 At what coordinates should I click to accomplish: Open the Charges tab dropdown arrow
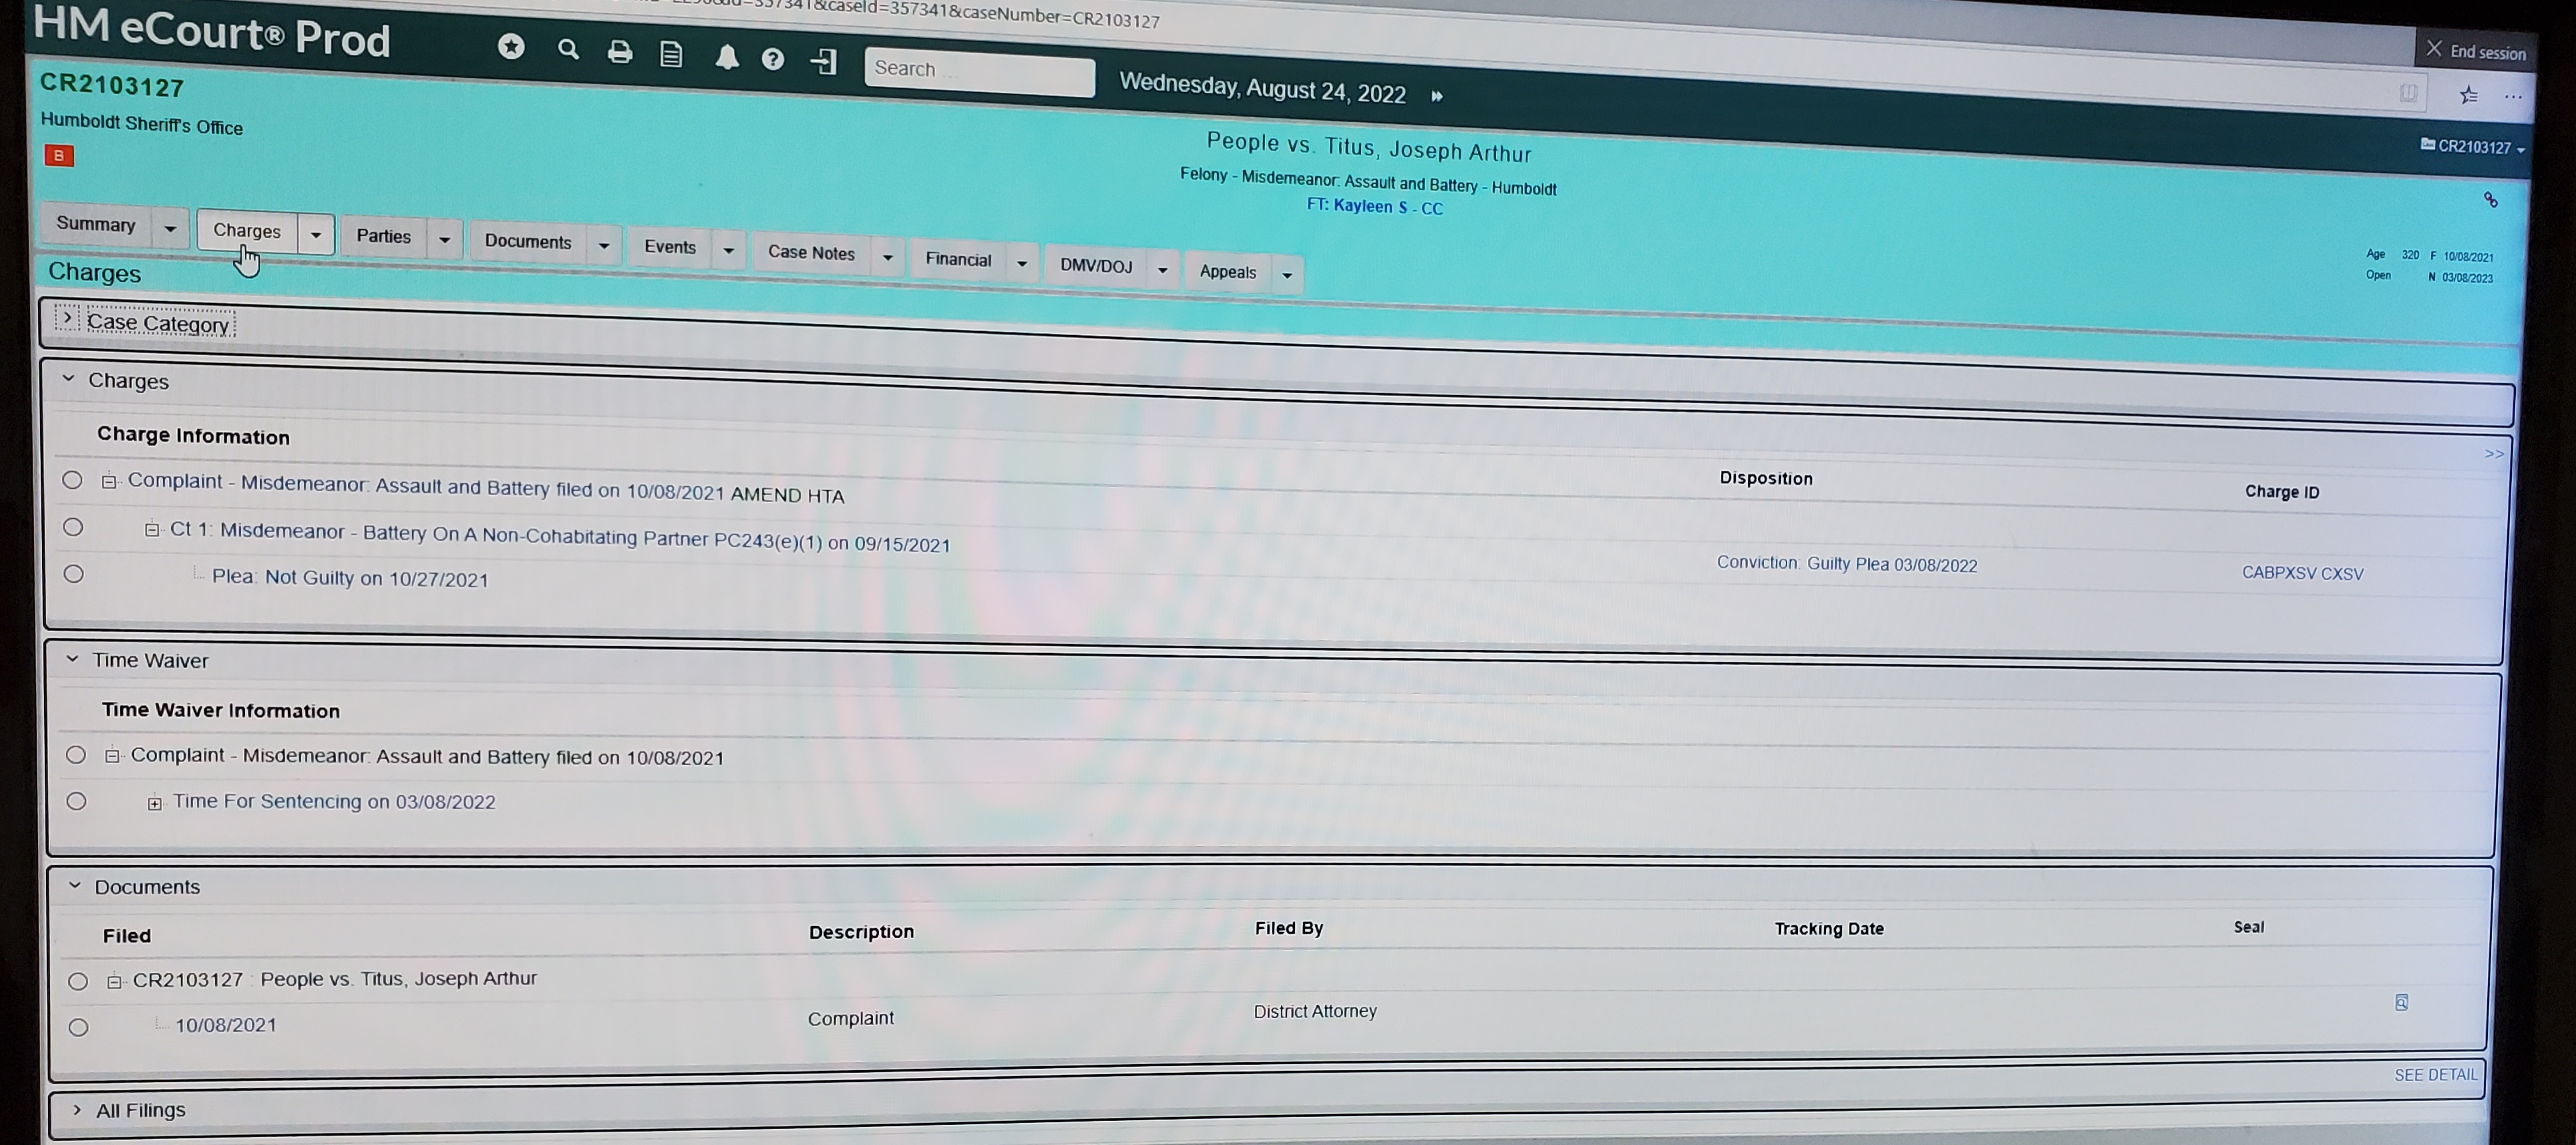point(316,235)
